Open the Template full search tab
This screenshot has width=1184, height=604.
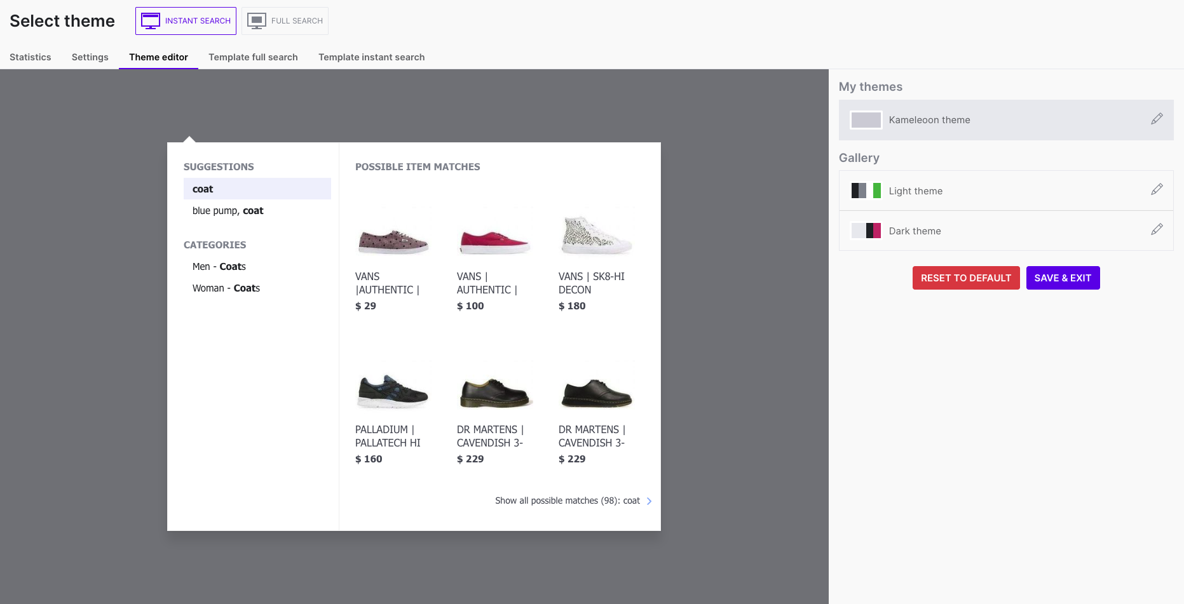pos(253,57)
